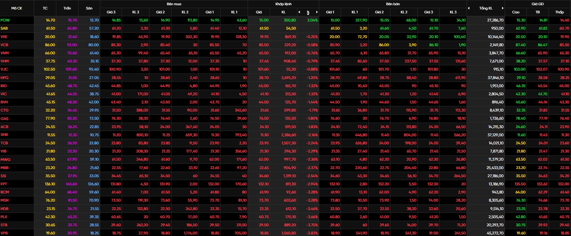Click the right arrow next to Tổng KL
Image resolution: width=571 pixels, height=236 pixels.
coord(503,8)
